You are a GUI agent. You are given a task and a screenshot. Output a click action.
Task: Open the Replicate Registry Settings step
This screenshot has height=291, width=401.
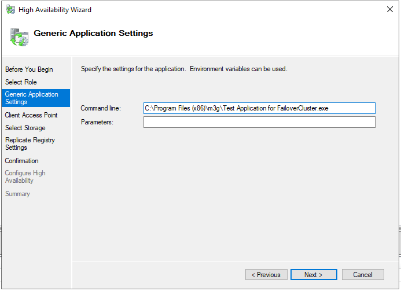point(30,143)
